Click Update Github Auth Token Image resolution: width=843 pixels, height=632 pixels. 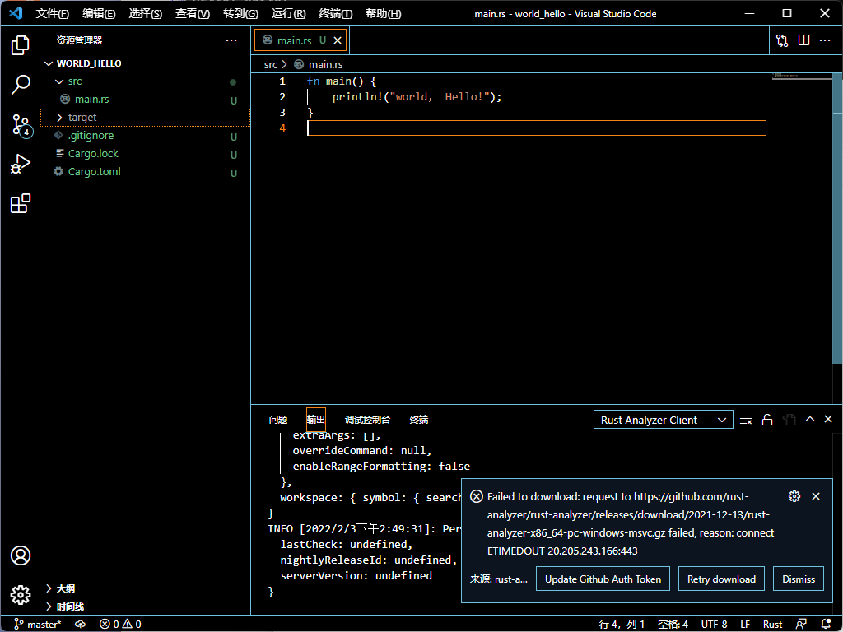click(x=603, y=579)
